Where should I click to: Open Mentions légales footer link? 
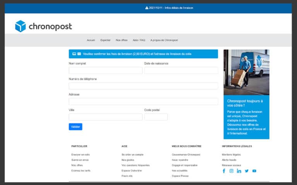tap(231, 155)
